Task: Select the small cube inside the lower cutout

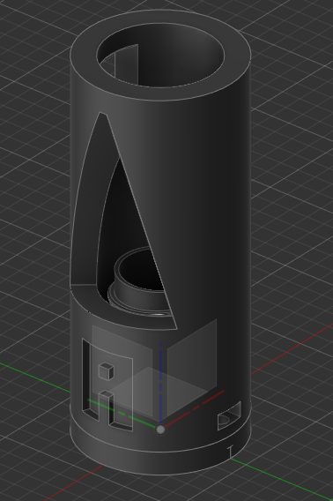Action: click(x=107, y=371)
